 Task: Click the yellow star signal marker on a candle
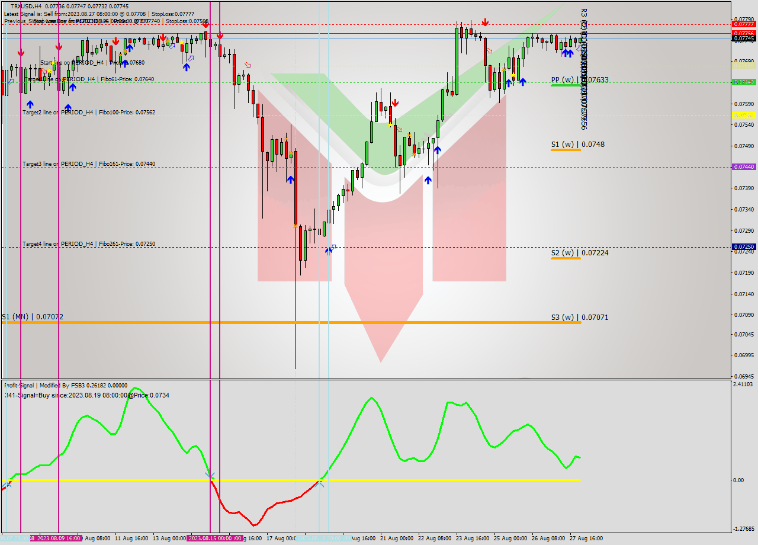click(x=390, y=125)
